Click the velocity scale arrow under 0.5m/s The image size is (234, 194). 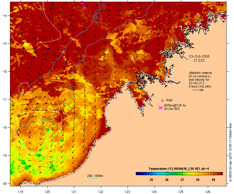pos(198,90)
